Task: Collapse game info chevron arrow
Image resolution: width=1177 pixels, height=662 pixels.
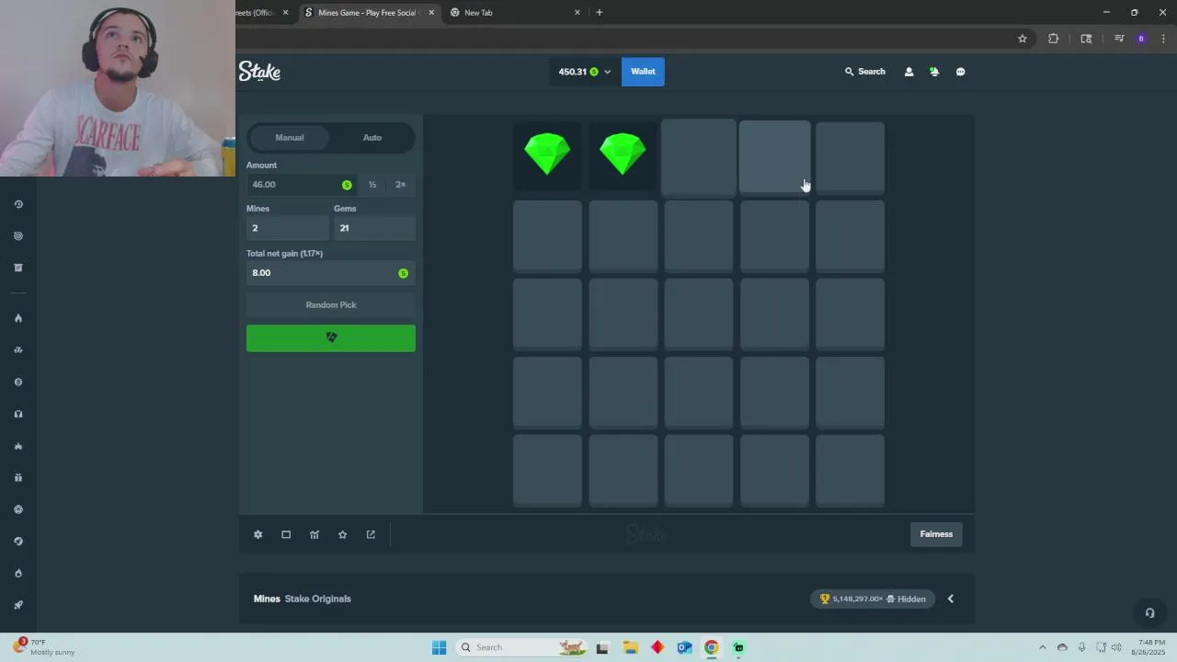Action: click(951, 599)
